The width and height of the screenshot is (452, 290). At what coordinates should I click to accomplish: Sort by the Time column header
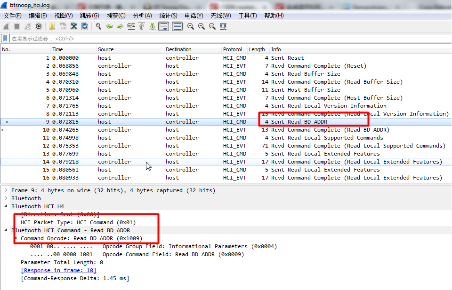coord(73,49)
